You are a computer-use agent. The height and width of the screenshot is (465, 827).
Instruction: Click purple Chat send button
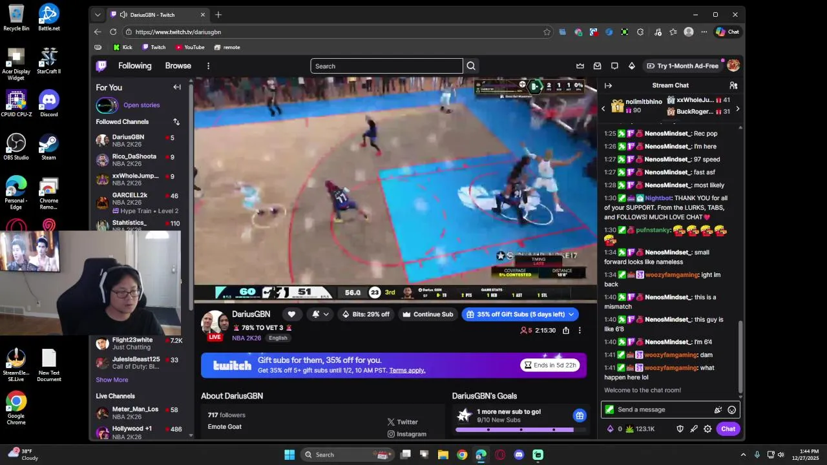pos(728,429)
